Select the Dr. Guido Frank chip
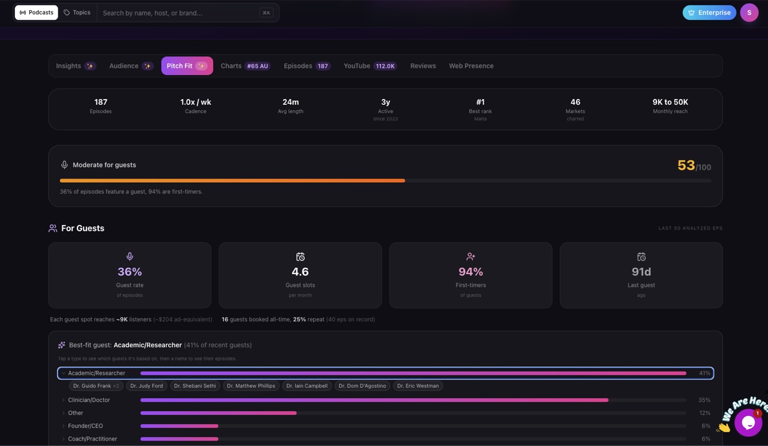The width and height of the screenshot is (768, 446). point(96,386)
